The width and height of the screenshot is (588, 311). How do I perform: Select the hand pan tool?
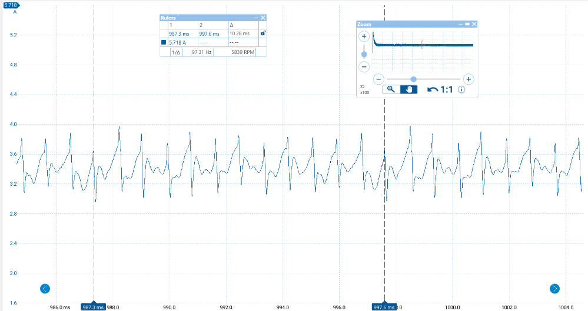(x=408, y=89)
